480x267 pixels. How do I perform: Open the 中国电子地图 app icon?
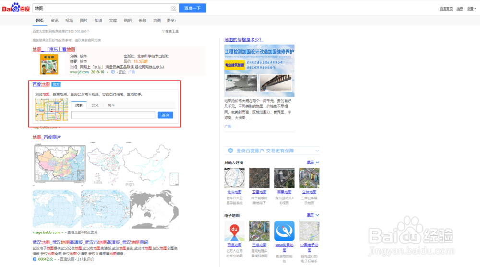click(x=309, y=231)
